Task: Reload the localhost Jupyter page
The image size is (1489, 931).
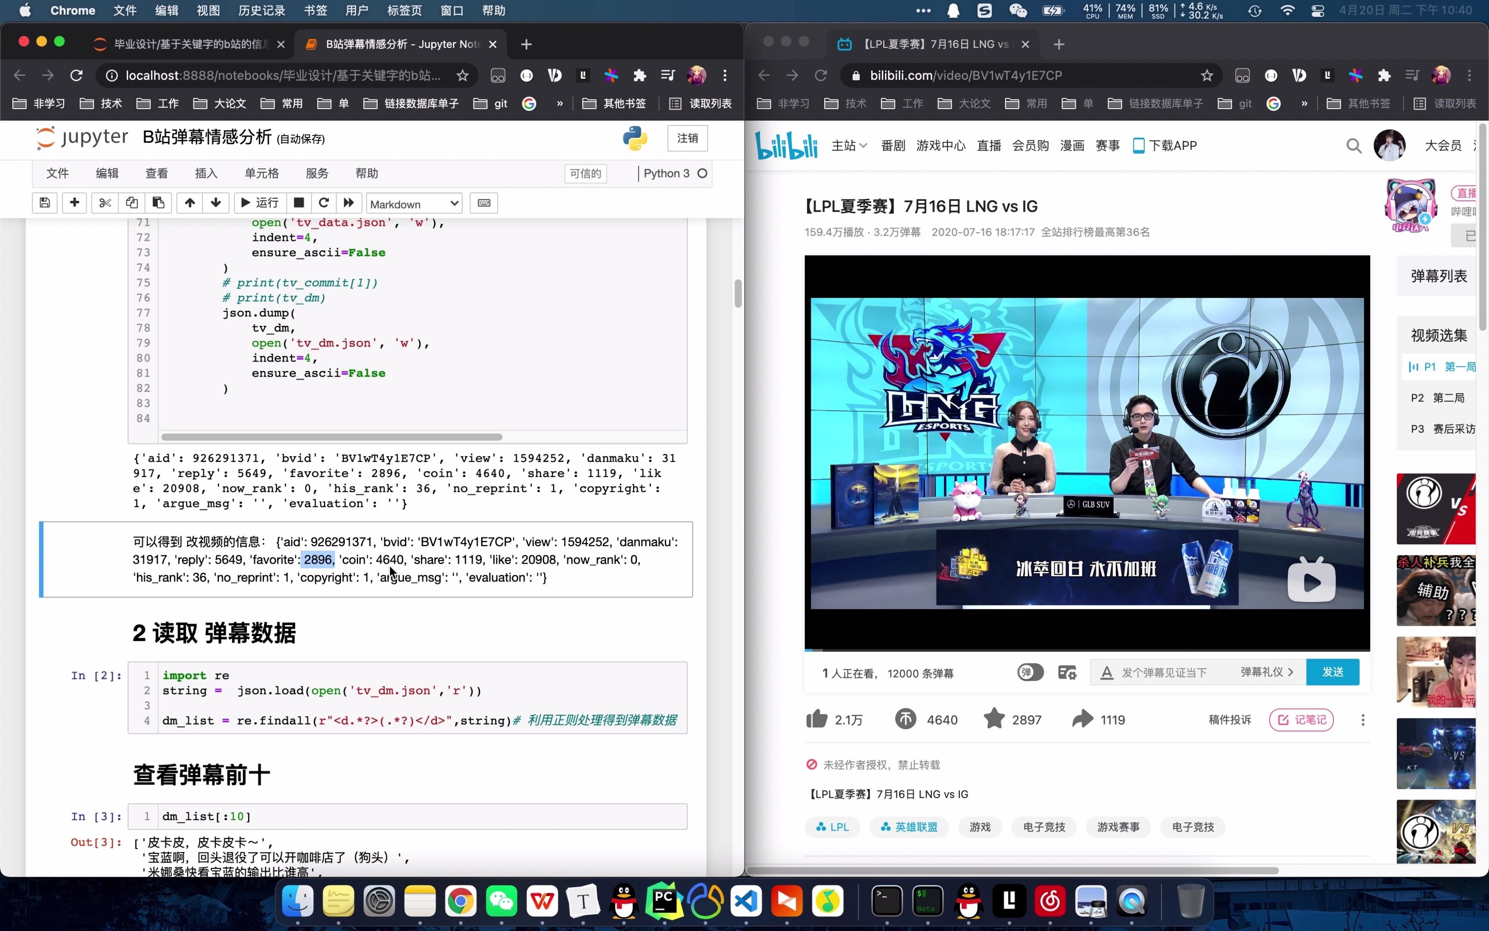Action: (76, 75)
